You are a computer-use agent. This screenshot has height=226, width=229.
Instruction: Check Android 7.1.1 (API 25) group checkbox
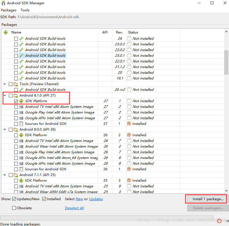point(11,175)
